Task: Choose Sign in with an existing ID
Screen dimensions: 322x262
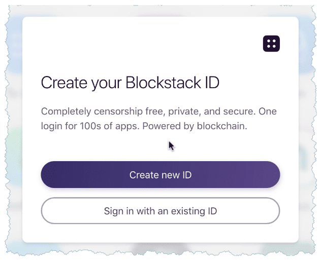Action: coord(160,211)
